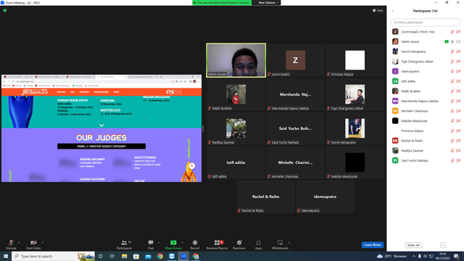
Task: Open the Reactions icon
Action: (x=239, y=243)
